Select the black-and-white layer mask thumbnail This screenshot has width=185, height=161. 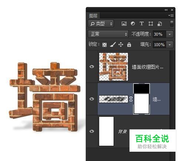(142, 99)
